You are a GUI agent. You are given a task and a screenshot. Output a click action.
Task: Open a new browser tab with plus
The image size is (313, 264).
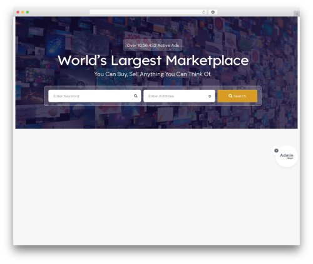pyautogui.click(x=297, y=14)
